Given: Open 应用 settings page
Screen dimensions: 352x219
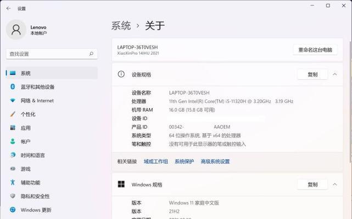Looking at the screenshot, I should coord(52,128).
